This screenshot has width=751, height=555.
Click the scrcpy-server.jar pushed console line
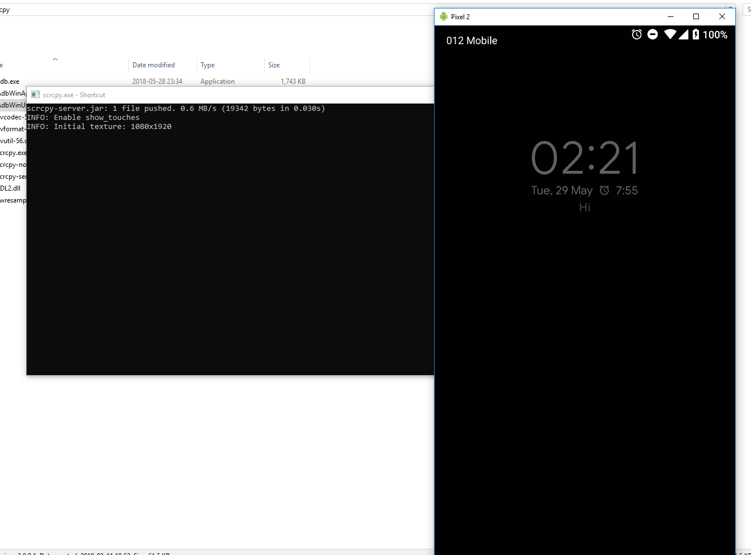pyautogui.click(x=176, y=109)
